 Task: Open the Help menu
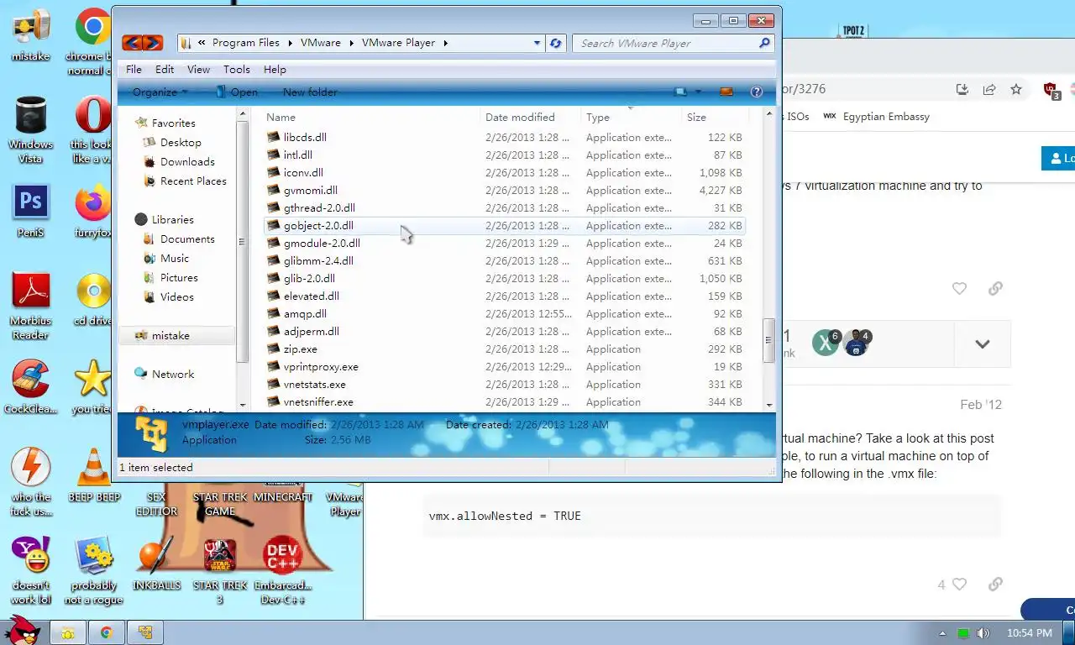point(275,70)
